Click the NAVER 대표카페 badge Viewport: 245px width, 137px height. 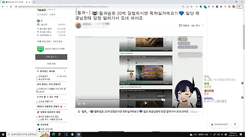coord(40,49)
